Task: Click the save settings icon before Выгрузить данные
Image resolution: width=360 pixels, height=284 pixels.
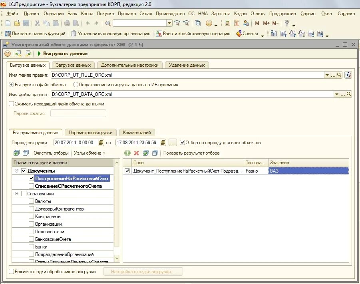Action: pyautogui.click(x=28, y=54)
